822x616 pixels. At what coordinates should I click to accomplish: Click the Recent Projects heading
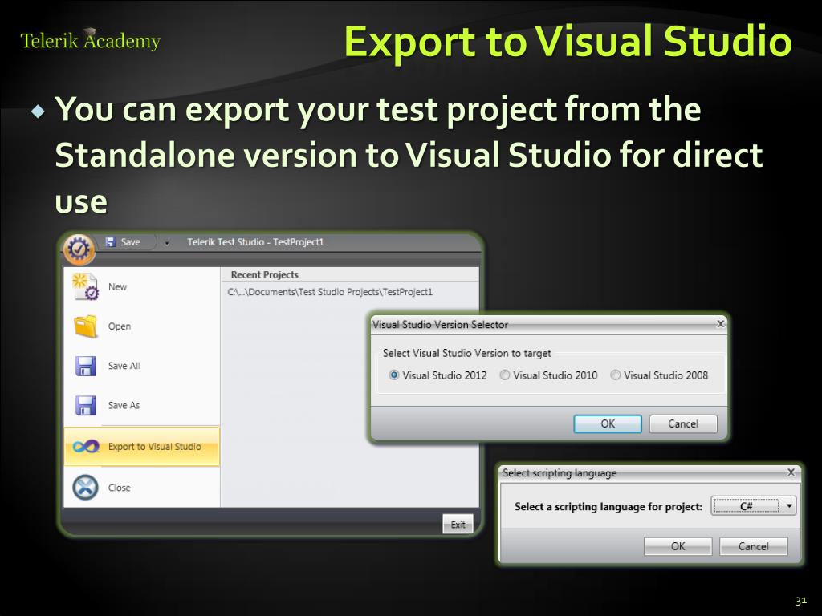coord(265,274)
